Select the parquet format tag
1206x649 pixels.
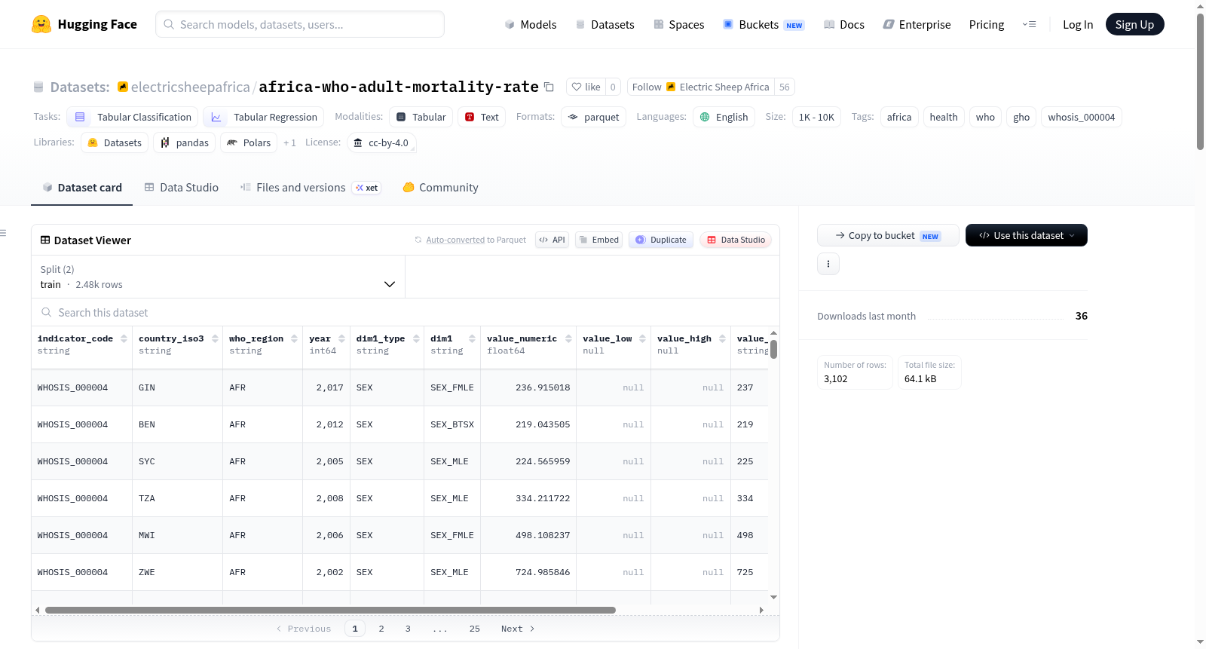(x=594, y=117)
